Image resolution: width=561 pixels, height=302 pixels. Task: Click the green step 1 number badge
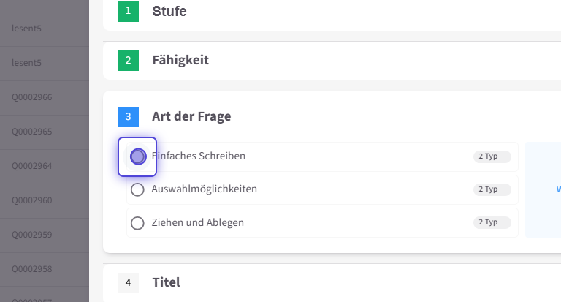pos(128,11)
